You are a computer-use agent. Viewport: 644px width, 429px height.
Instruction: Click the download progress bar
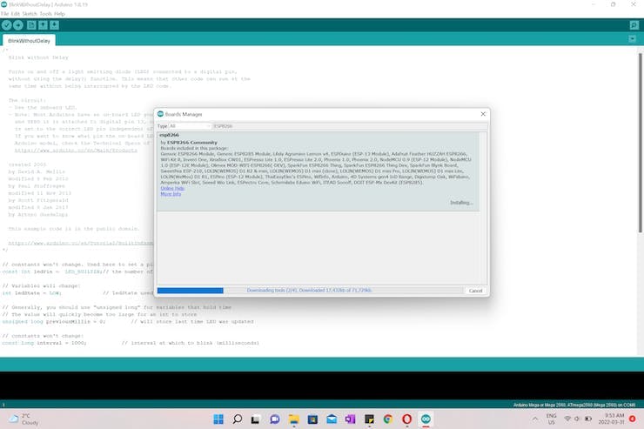(x=310, y=291)
